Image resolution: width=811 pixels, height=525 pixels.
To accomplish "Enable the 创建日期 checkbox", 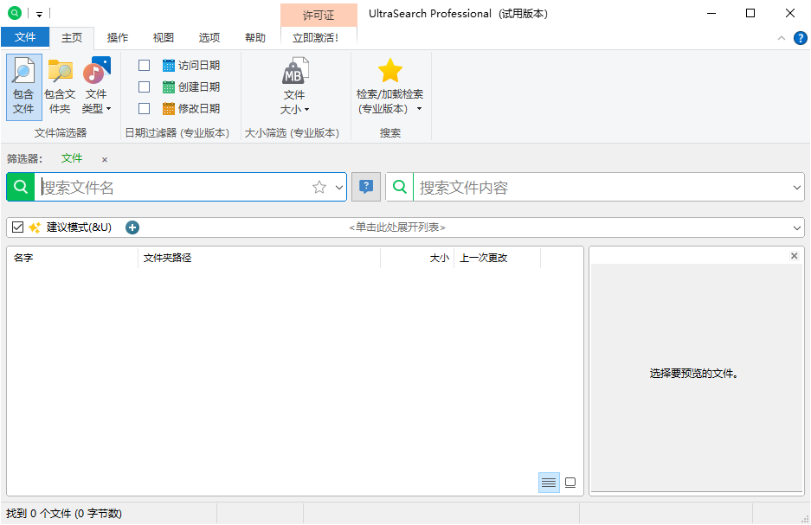I will (x=145, y=86).
